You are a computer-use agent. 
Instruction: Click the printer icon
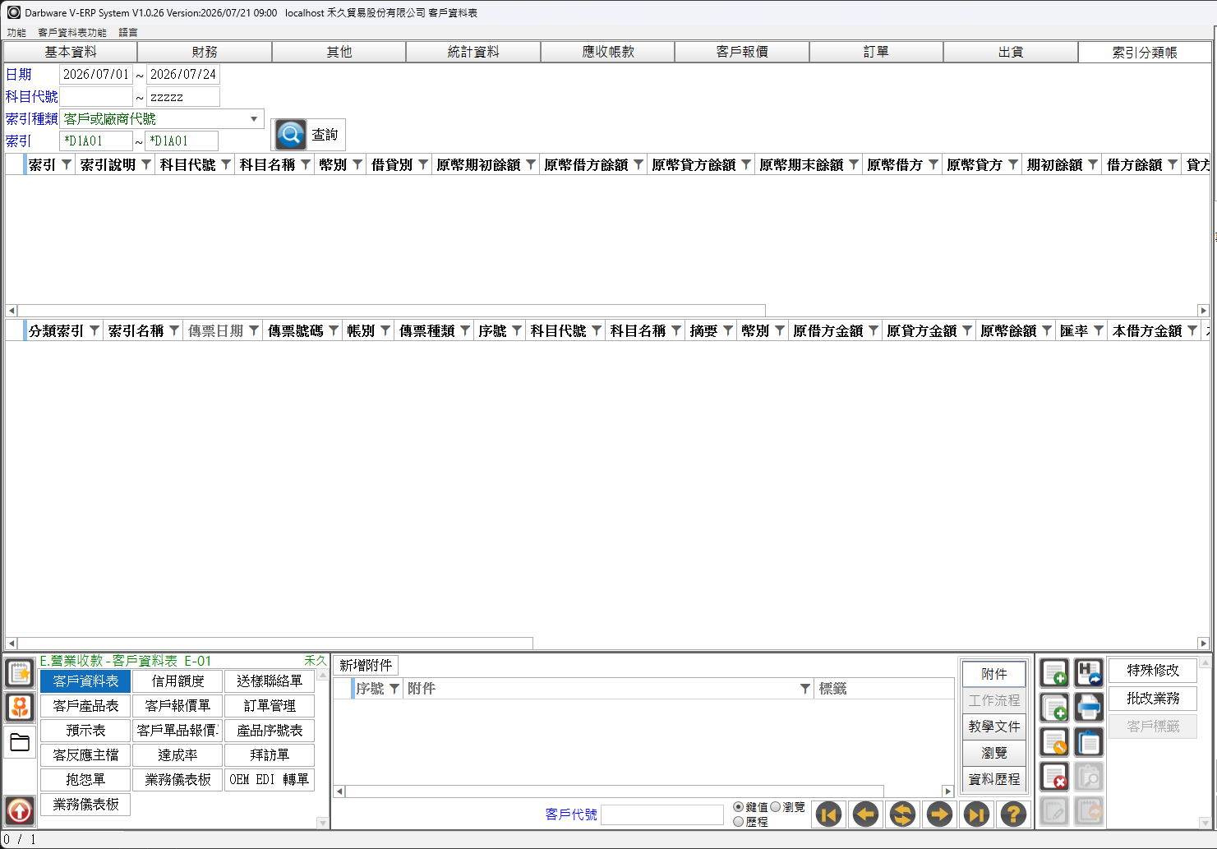click(1089, 708)
